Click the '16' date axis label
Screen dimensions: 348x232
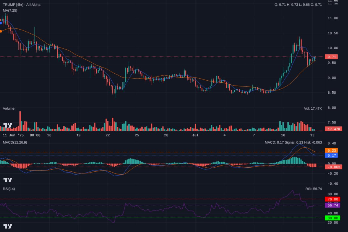49,135
